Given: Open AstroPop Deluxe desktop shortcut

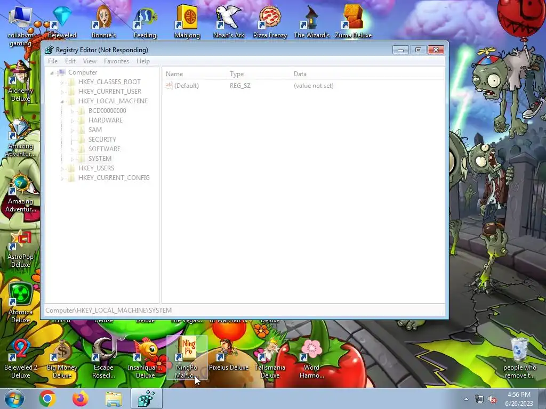Looking at the screenshot, I should point(20,248).
